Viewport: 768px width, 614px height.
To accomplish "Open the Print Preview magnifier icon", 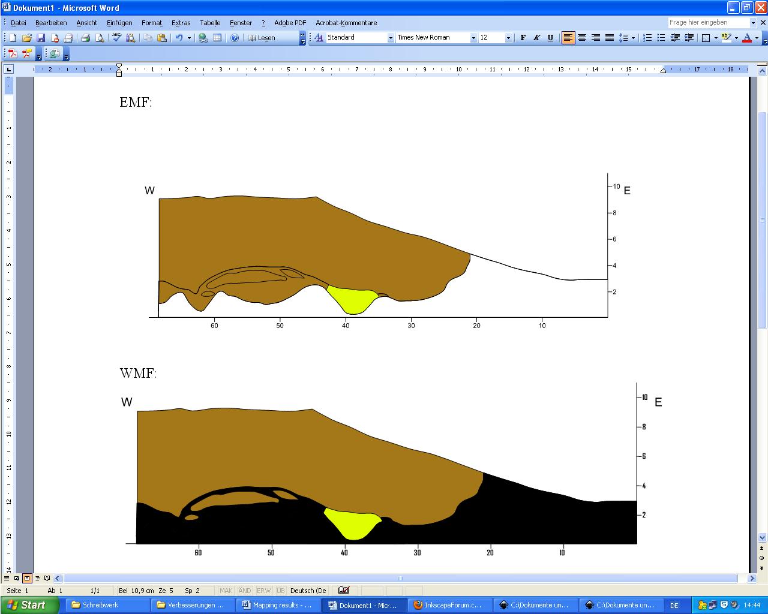I will [x=100, y=38].
